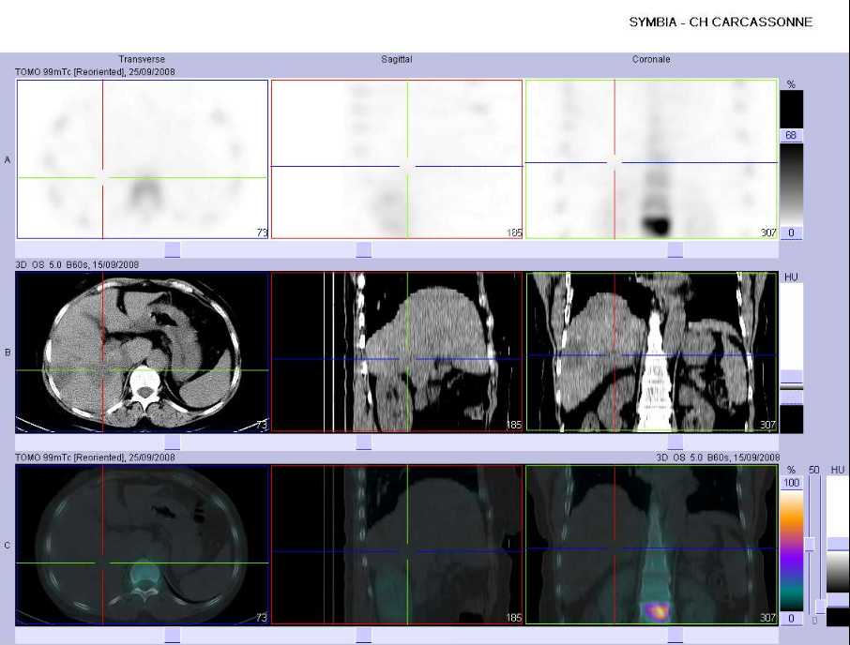
Task: Click the 0 lower value on fusion colorbar
Action: [792, 618]
